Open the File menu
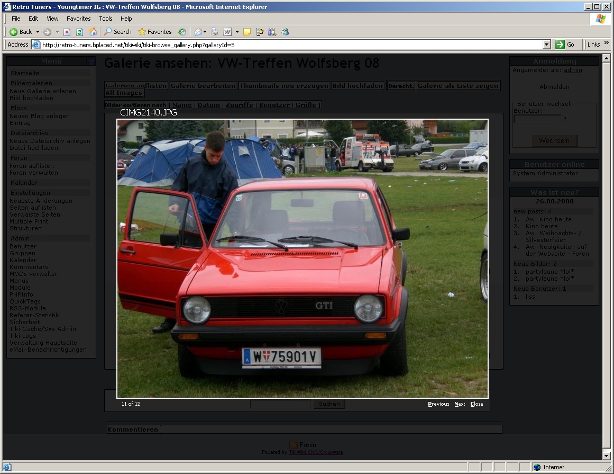614x474 pixels. (x=16, y=19)
